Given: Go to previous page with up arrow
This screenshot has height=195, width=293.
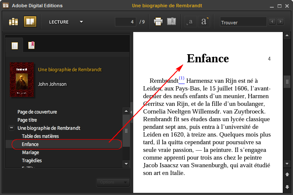Looking at the screenshot, I should point(287,175).
